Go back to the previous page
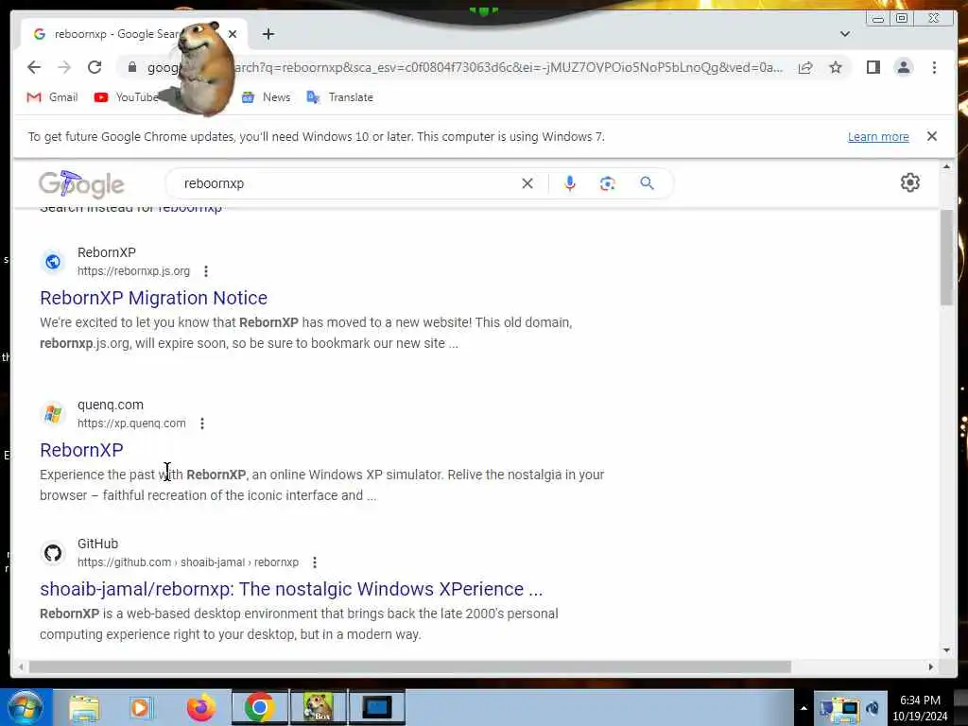This screenshot has width=968, height=726. (34, 67)
